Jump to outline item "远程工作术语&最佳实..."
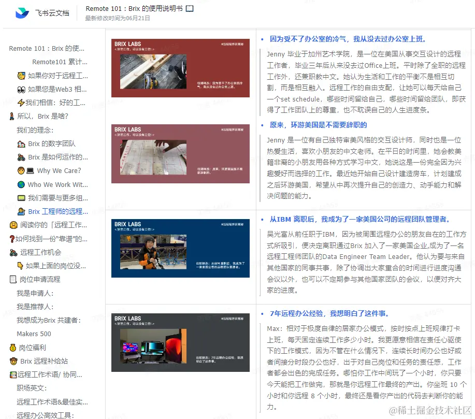This screenshot has height=419, width=475. coord(52,402)
